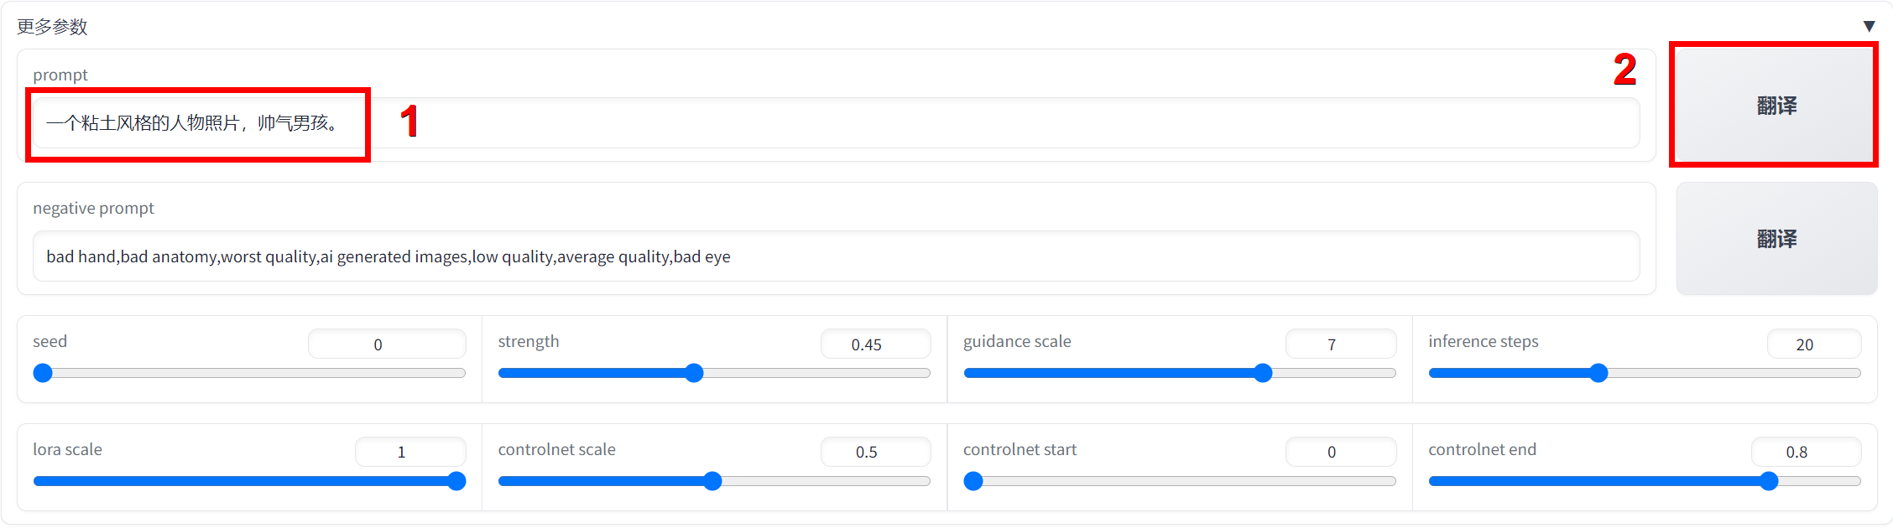The height and width of the screenshot is (528, 1893).
Task: Focus the controlnet scale value box
Action: [x=874, y=452]
